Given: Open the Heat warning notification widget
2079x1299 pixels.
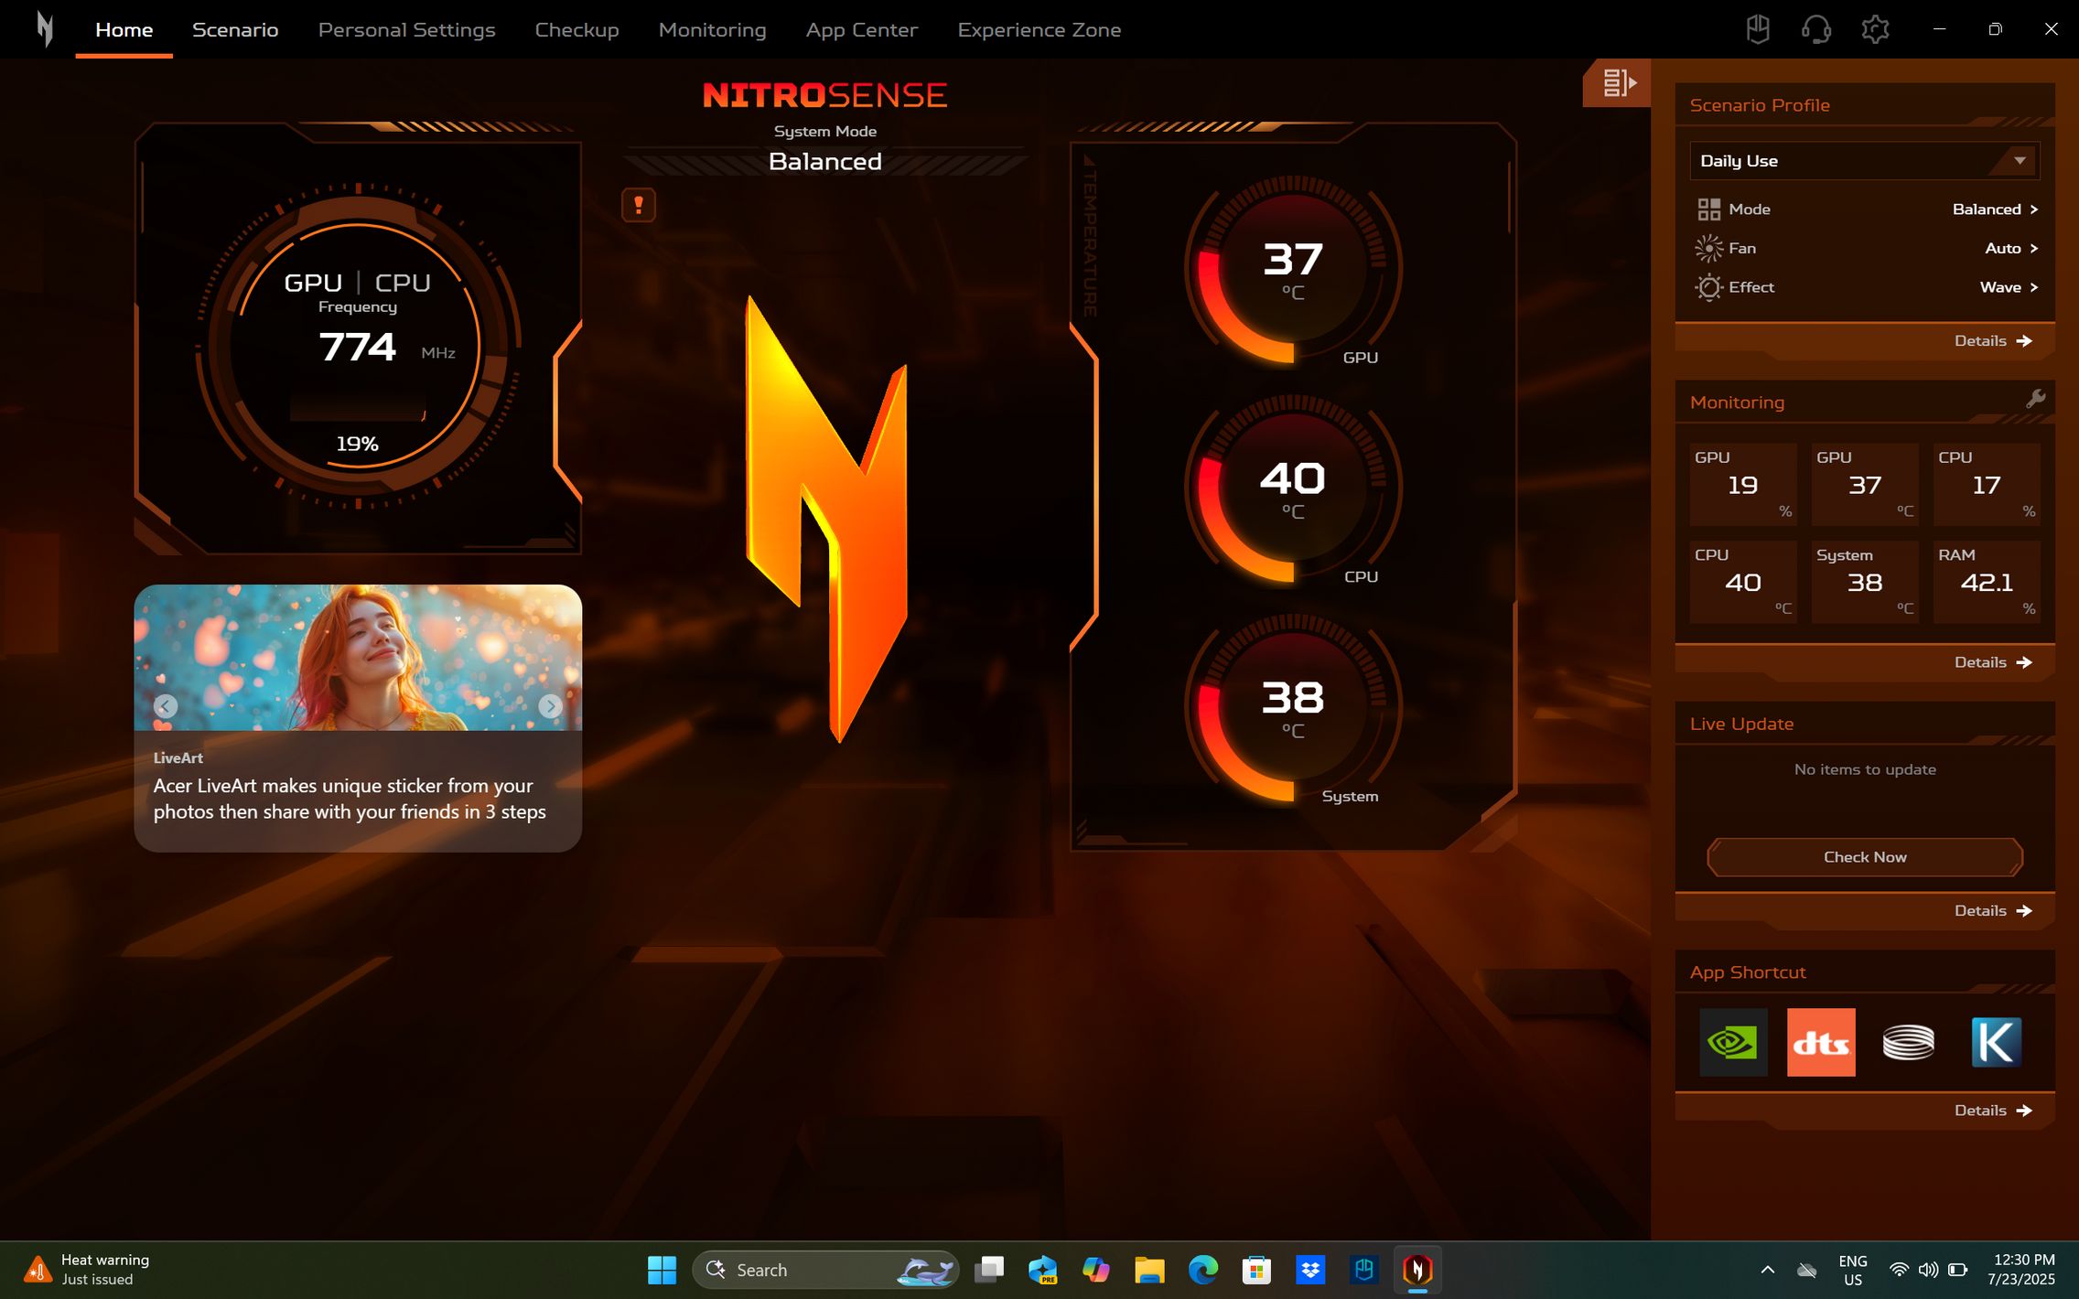Looking at the screenshot, I should point(88,1270).
